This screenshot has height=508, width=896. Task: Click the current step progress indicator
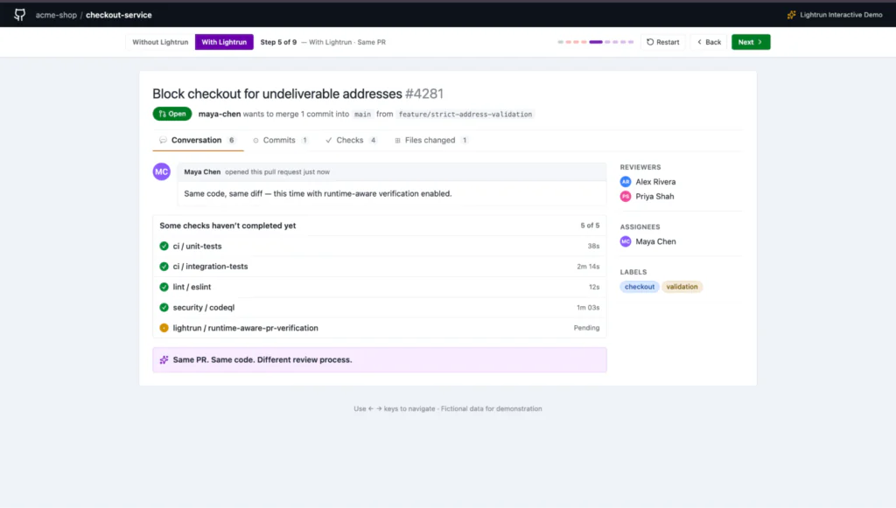(x=595, y=42)
